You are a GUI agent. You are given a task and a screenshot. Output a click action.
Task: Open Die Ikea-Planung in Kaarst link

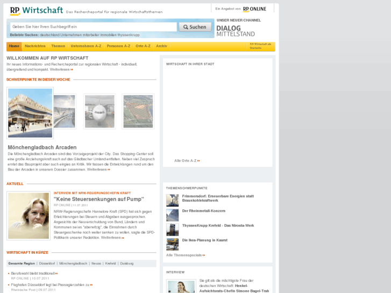pyautogui.click(x=205, y=240)
